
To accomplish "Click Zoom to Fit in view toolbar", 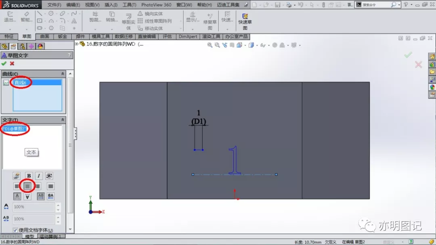I will click(x=210, y=45).
